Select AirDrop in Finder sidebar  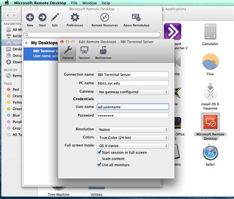pos(14,36)
